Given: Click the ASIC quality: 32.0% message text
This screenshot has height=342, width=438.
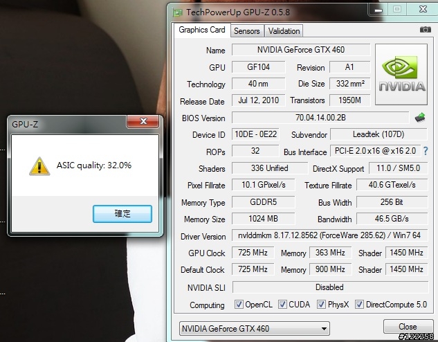Looking at the screenshot, I should (94, 165).
